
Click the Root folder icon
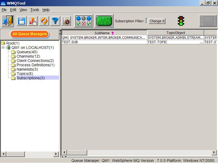(x=3, y=43)
